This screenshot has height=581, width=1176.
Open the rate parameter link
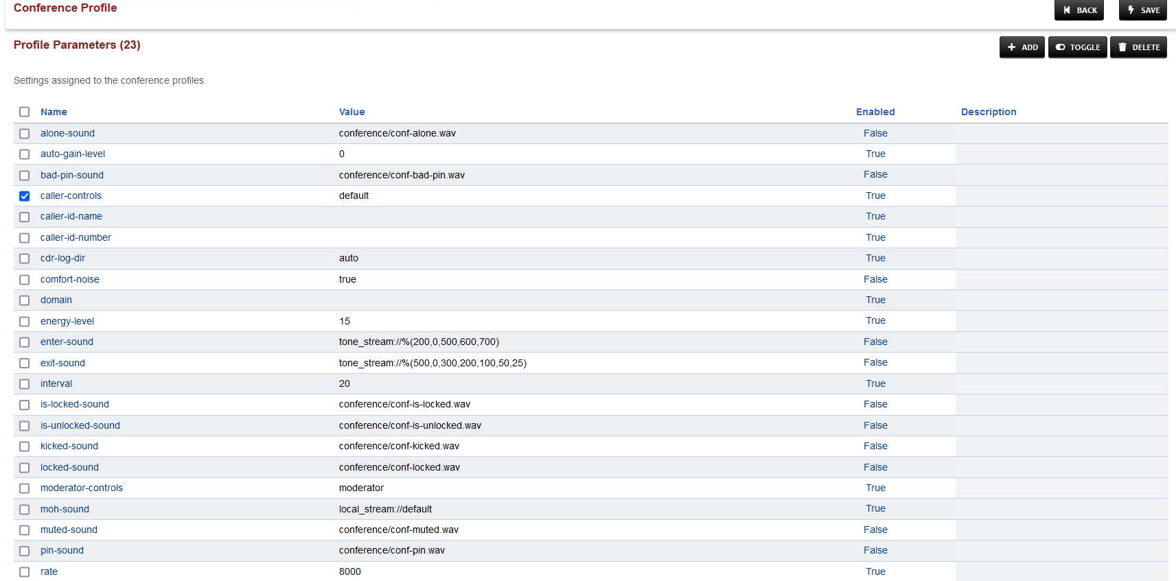(x=49, y=571)
